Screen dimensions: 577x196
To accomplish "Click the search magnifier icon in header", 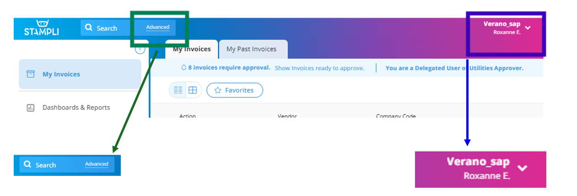I will pyautogui.click(x=89, y=28).
